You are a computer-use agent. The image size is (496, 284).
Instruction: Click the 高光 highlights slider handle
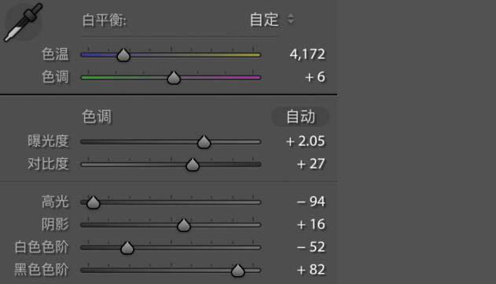pos(94,202)
